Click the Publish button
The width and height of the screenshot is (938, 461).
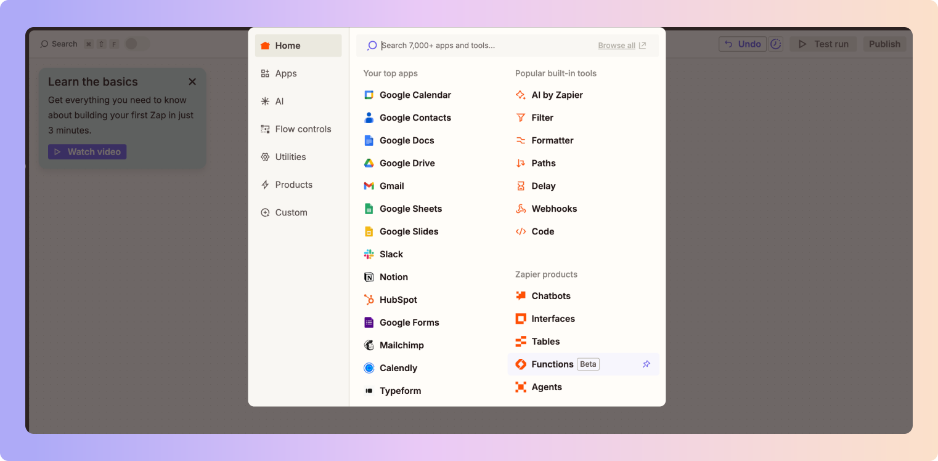(884, 44)
